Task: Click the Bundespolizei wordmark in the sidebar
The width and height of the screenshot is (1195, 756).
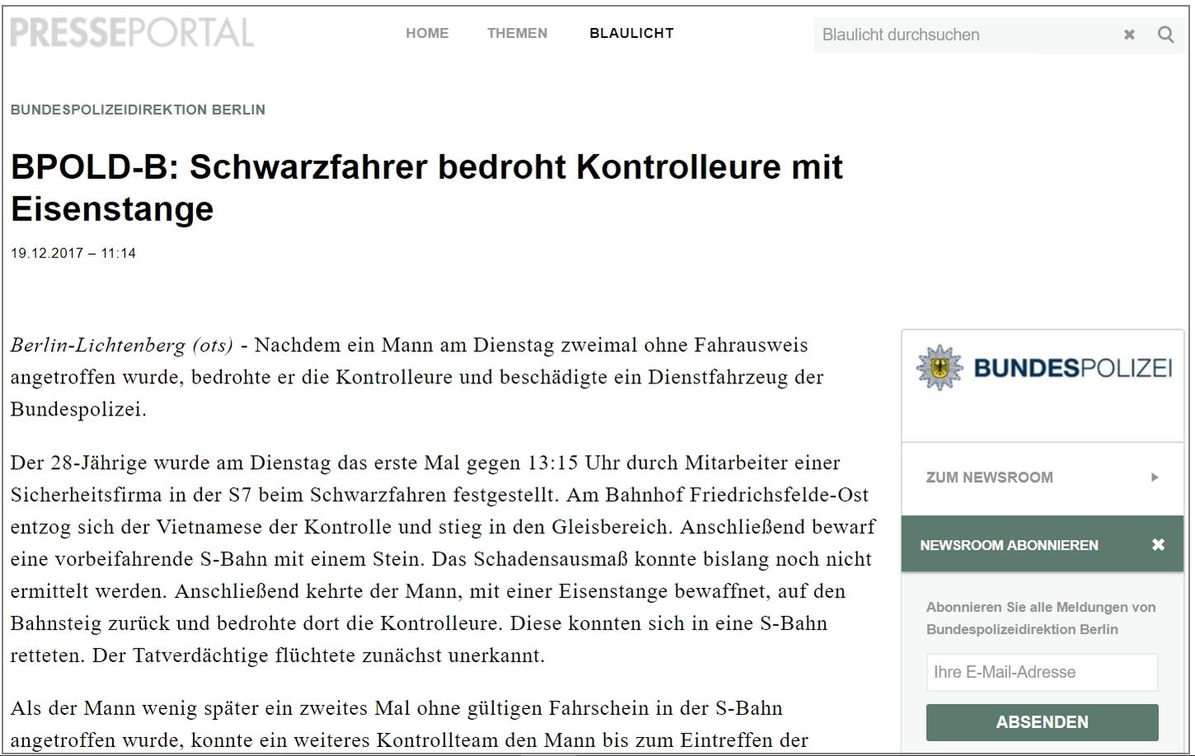Action: (x=1072, y=368)
